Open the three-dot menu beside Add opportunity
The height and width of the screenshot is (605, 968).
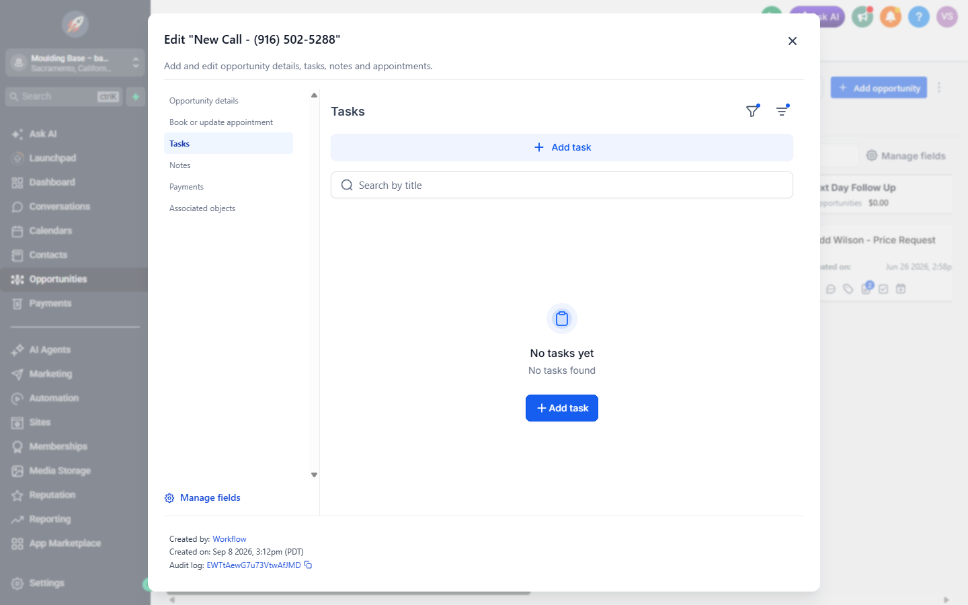pyautogui.click(x=939, y=87)
